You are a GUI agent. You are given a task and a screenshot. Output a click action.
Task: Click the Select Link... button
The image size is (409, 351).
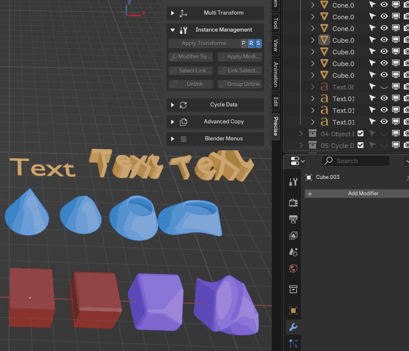point(191,71)
